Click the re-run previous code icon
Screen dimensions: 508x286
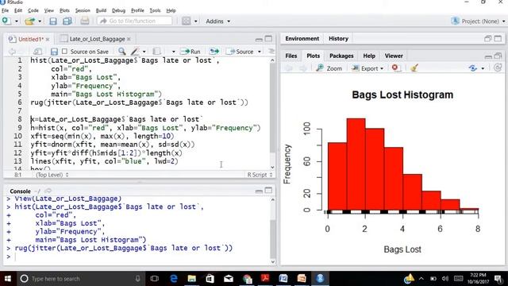click(x=214, y=52)
